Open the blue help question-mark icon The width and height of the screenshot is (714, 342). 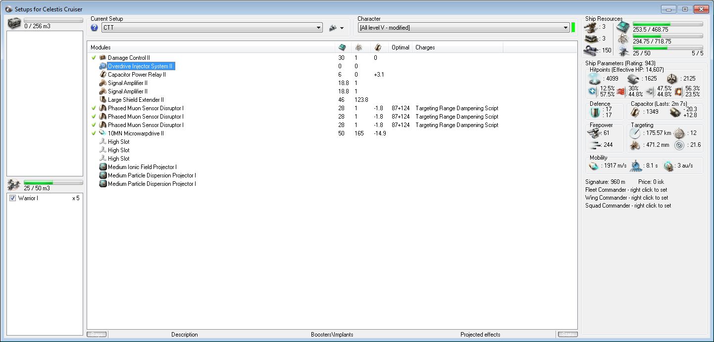pos(95,28)
